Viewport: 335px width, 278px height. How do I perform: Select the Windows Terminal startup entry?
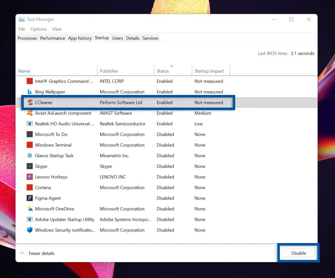(x=53, y=145)
